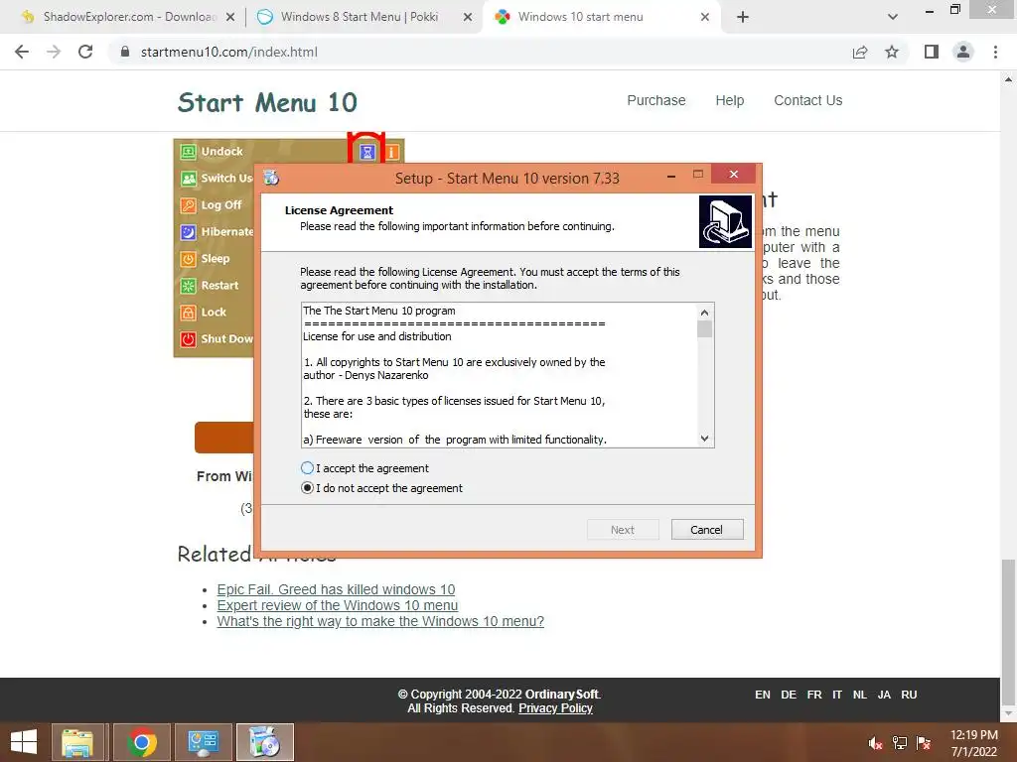
Task: Open the Windows Start button
Action: [24, 742]
